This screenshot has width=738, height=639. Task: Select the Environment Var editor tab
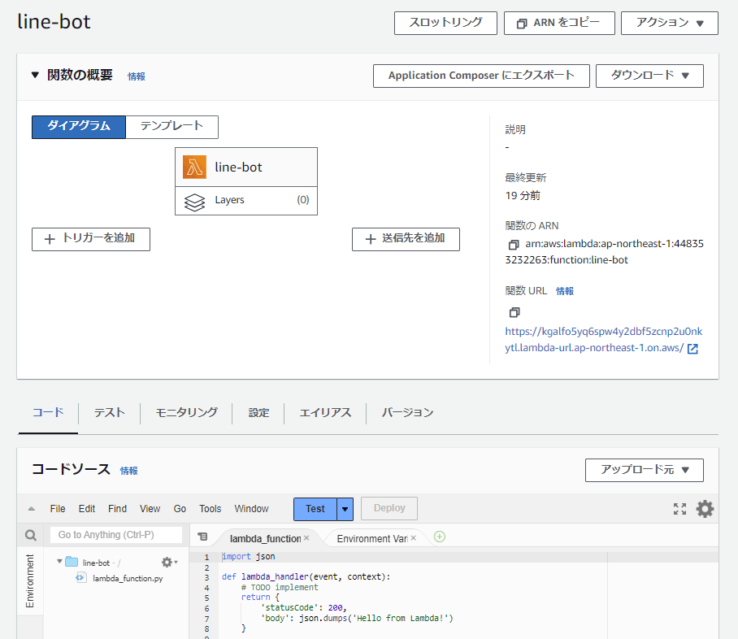372,538
